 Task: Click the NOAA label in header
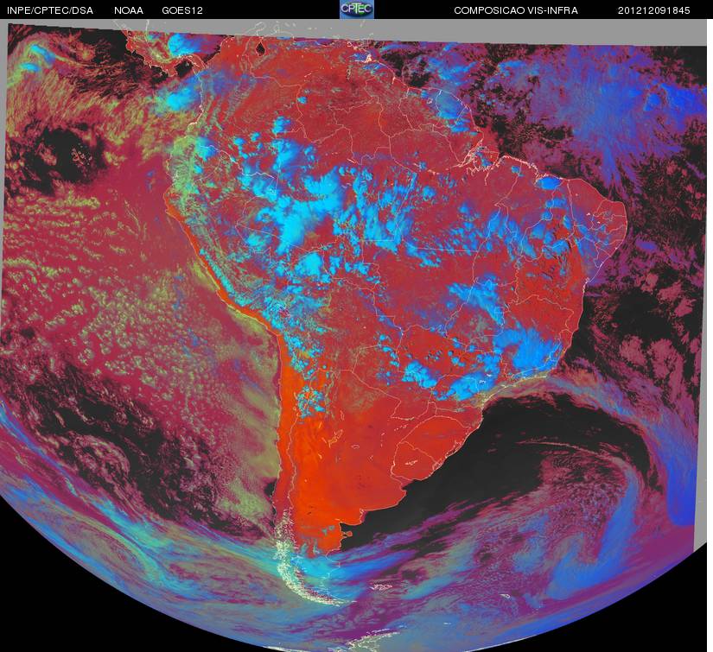(x=129, y=10)
